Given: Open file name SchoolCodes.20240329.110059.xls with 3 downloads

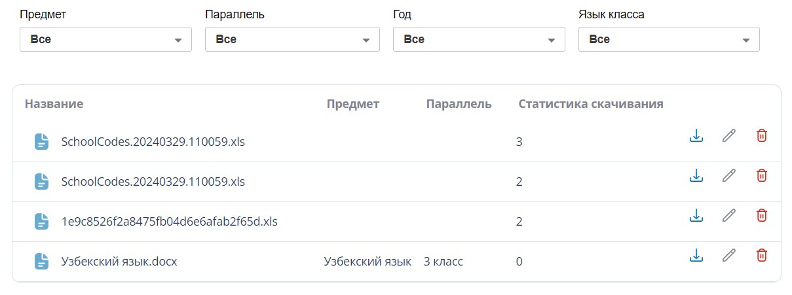Looking at the screenshot, I should click(153, 141).
